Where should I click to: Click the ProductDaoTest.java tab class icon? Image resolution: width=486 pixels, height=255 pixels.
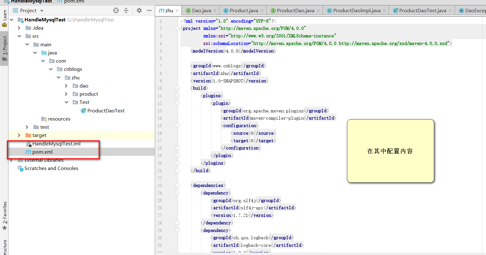click(396, 11)
